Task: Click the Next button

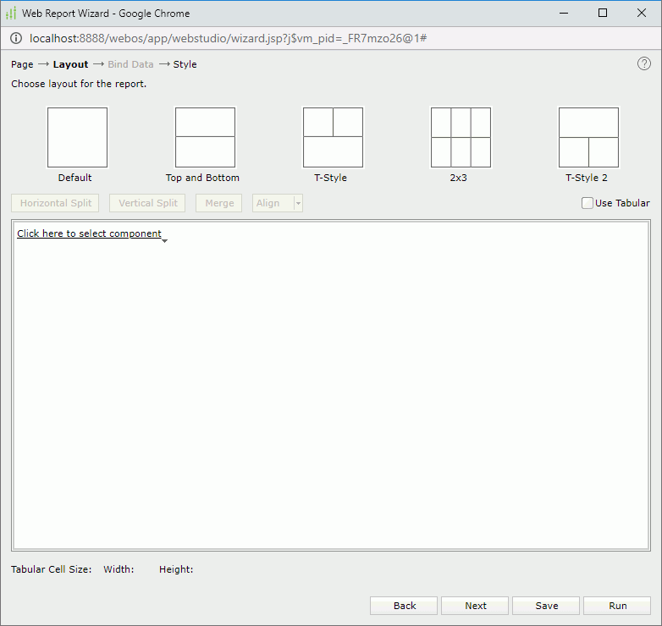Action: coord(475,606)
